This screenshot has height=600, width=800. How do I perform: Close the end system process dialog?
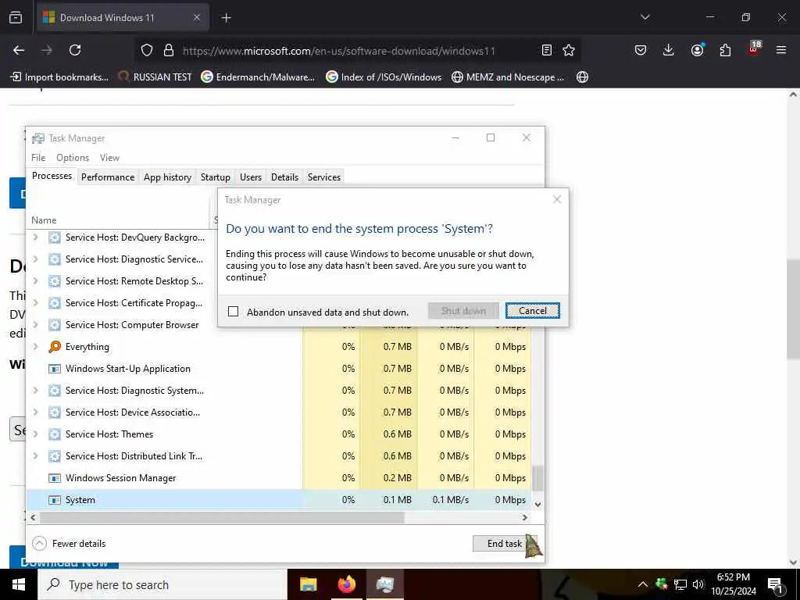tap(557, 199)
